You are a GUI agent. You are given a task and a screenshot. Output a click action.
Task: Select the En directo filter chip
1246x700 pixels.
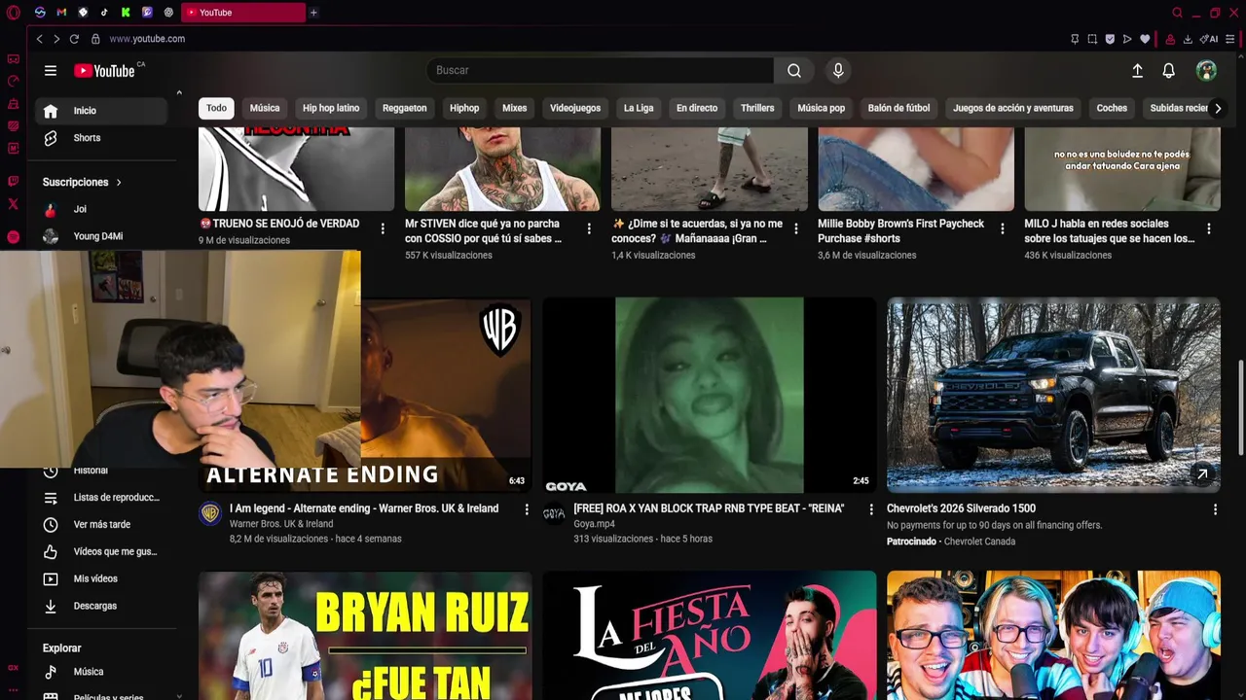coord(697,108)
